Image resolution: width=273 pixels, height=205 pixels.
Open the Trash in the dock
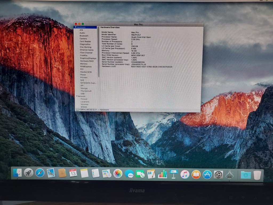point(257,175)
